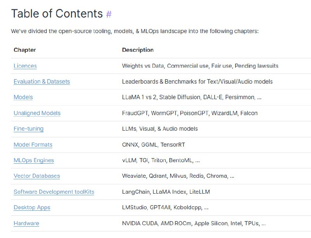The height and width of the screenshot is (238, 311).
Task: Click the ONNX, GGML, TensorRT description
Action: point(154,145)
